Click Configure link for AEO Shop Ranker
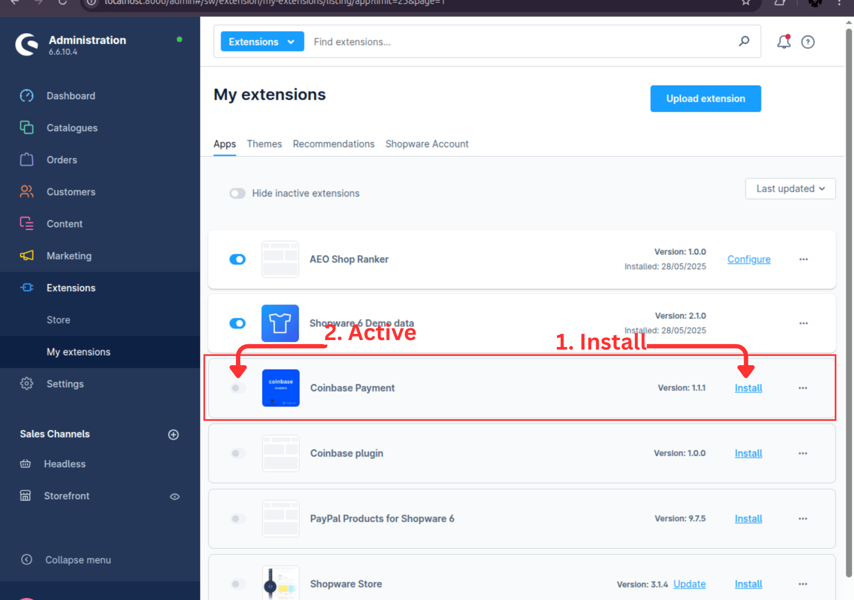 (x=749, y=259)
